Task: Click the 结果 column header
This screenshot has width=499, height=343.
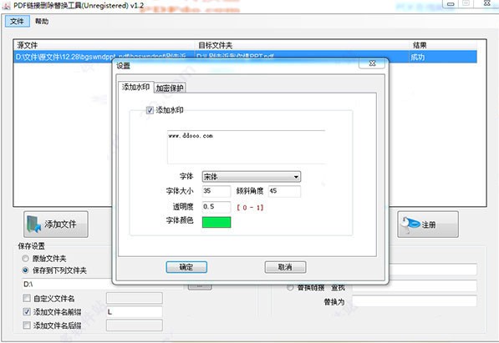Action: pyautogui.click(x=443, y=45)
